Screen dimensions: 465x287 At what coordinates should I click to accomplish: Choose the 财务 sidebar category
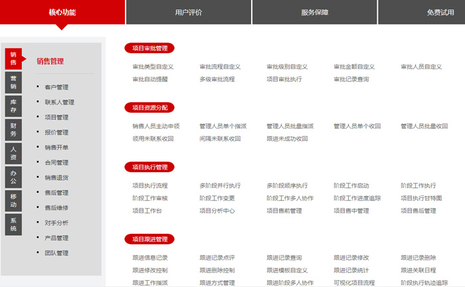pos(13,130)
